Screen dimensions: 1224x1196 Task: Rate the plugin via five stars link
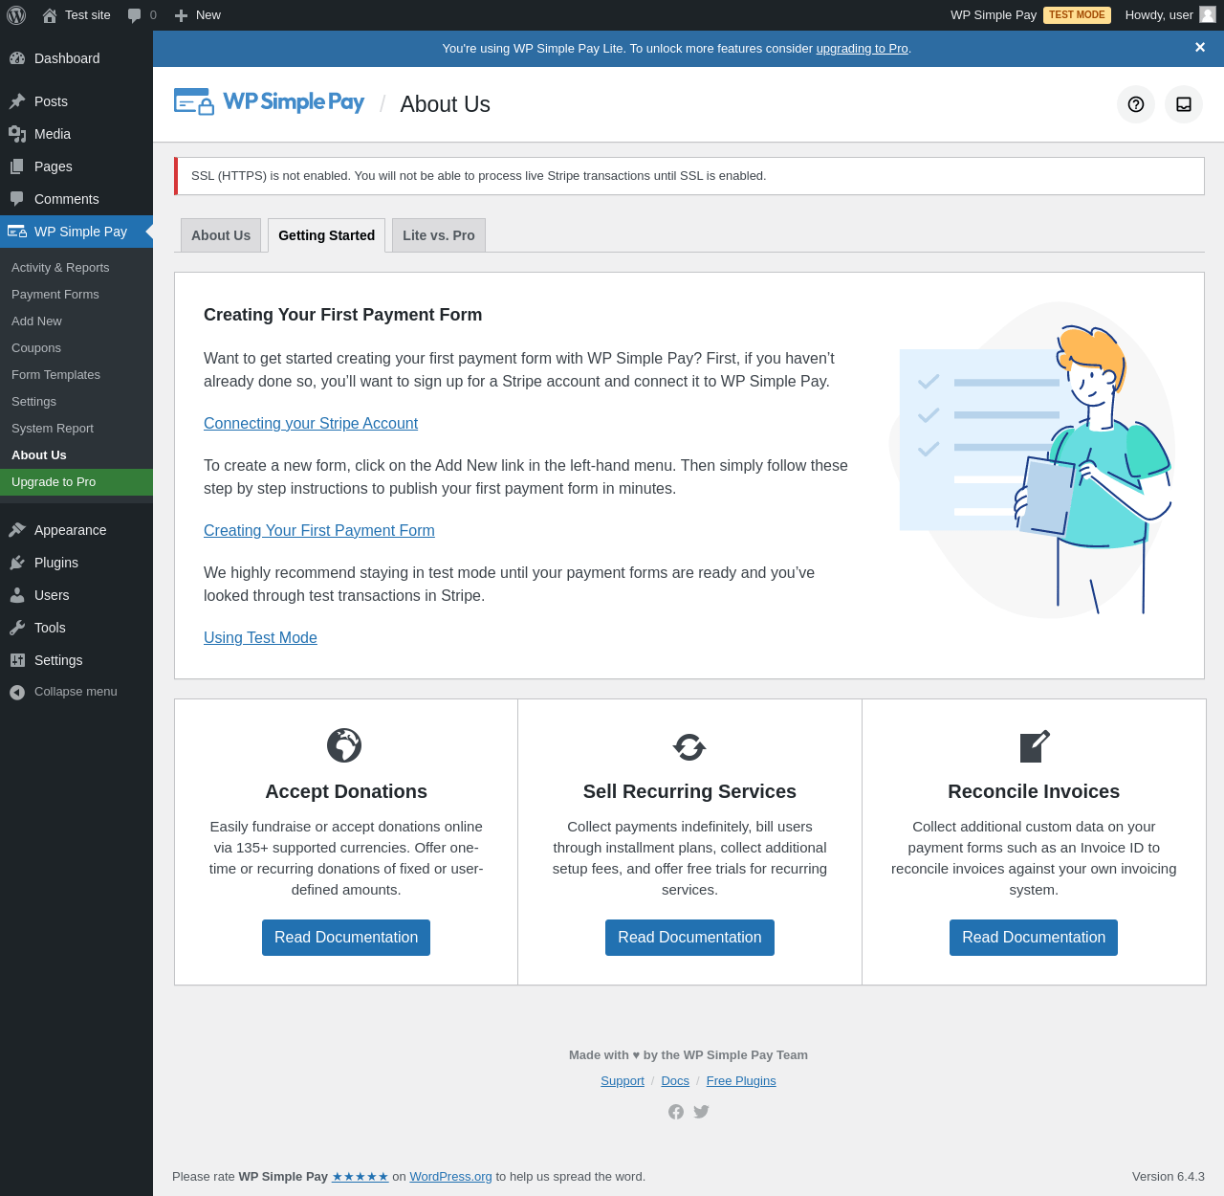click(361, 1177)
